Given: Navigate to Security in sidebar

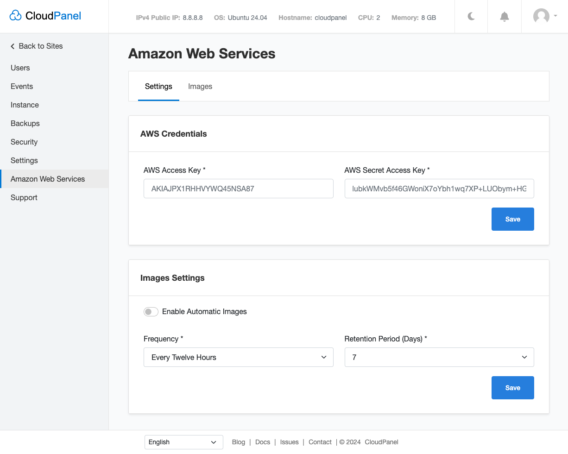Looking at the screenshot, I should click(24, 142).
